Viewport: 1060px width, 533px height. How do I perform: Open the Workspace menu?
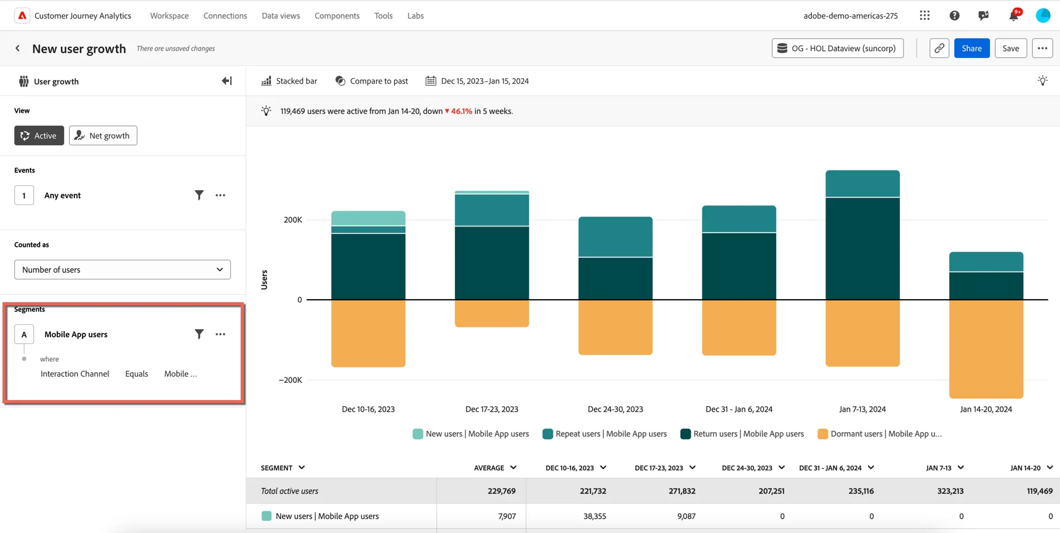pyautogui.click(x=169, y=15)
